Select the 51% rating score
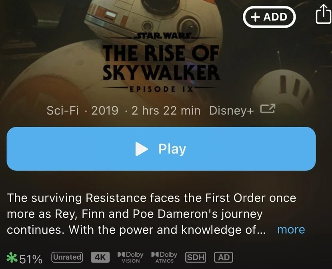The image size is (332, 269). tap(31, 259)
